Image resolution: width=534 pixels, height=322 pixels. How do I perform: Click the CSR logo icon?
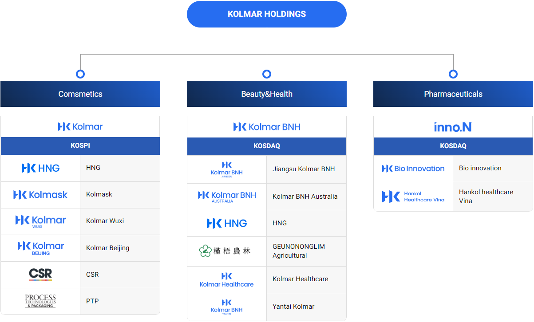(x=40, y=275)
